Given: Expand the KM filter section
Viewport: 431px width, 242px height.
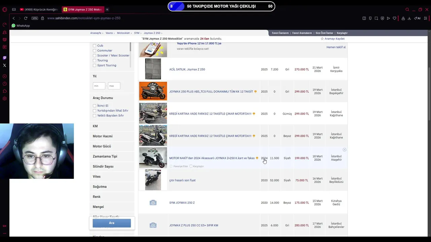Looking at the screenshot, I should point(112,126).
